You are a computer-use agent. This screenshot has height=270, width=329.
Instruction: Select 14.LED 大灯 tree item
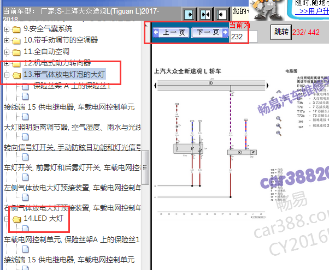pyautogui.click(x=43, y=219)
